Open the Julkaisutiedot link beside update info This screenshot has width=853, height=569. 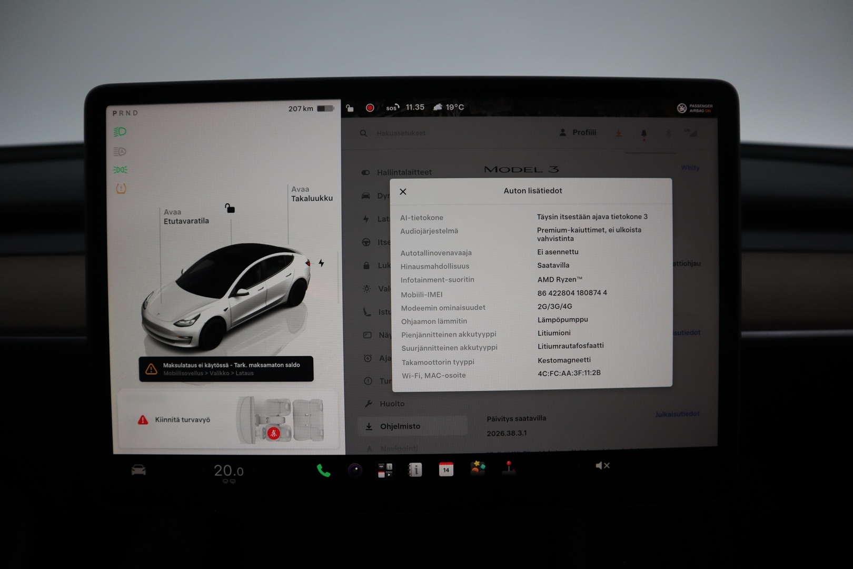(677, 414)
